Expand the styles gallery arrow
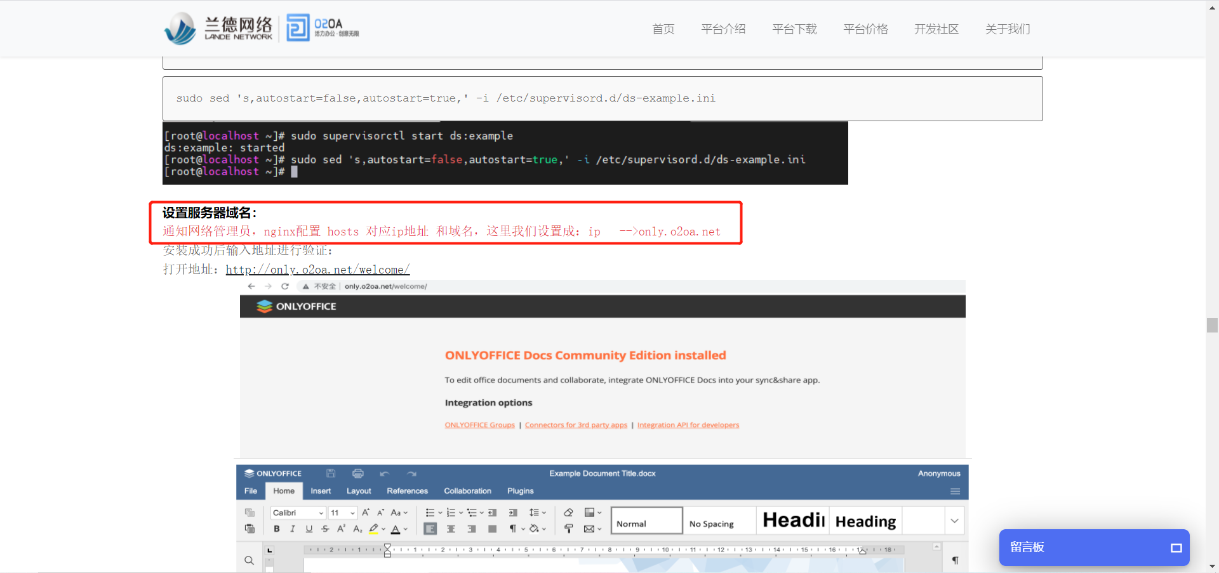This screenshot has height=573, width=1219. tap(954, 521)
